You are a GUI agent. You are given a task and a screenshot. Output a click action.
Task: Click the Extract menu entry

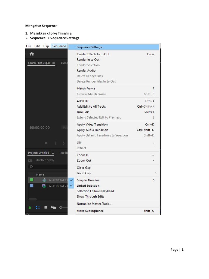pos(114,148)
